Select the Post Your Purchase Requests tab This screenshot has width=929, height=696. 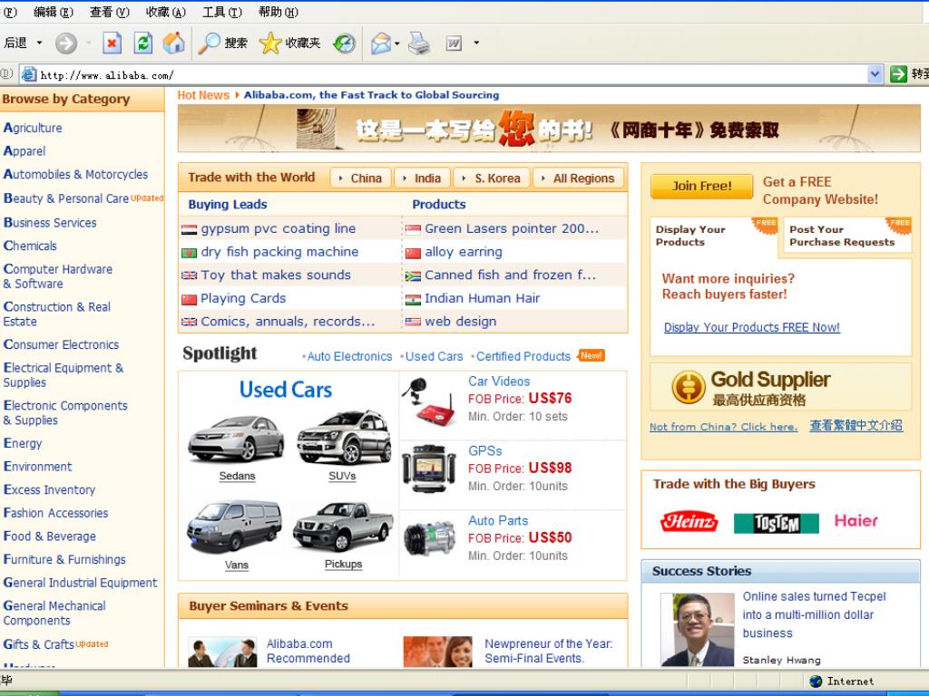point(847,236)
